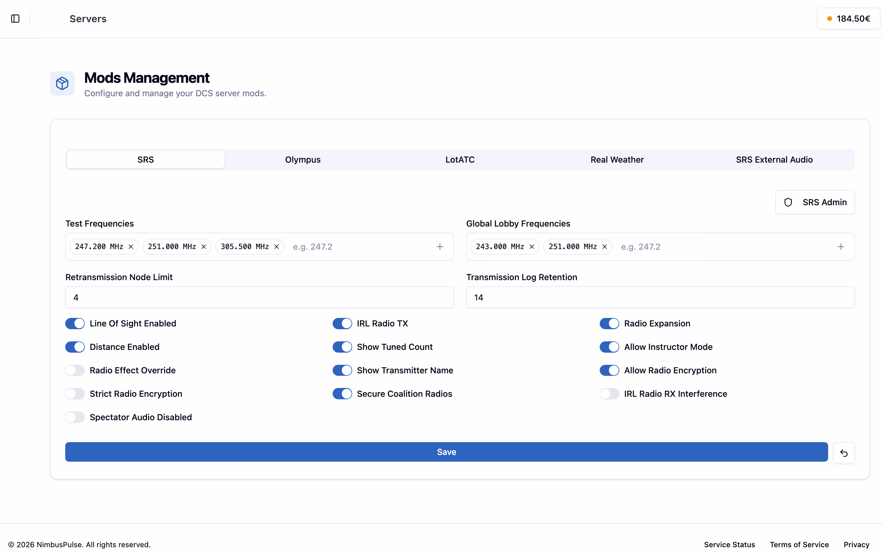
Task: Enable Strict Radio Encryption
Action: 75,394
